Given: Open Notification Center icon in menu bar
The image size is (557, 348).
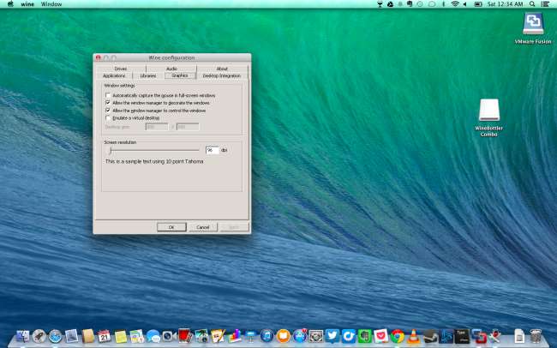Looking at the screenshot, I should pos(545,4).
